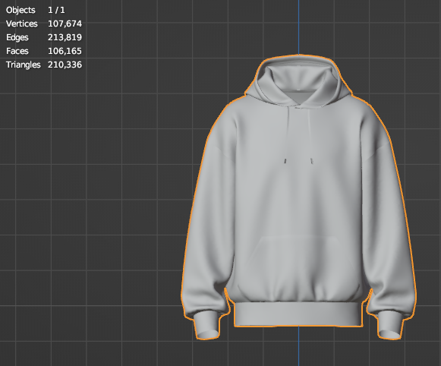Click the Faces 106,165 statistic
Screen dimensions: 441x366
[44, 51]
